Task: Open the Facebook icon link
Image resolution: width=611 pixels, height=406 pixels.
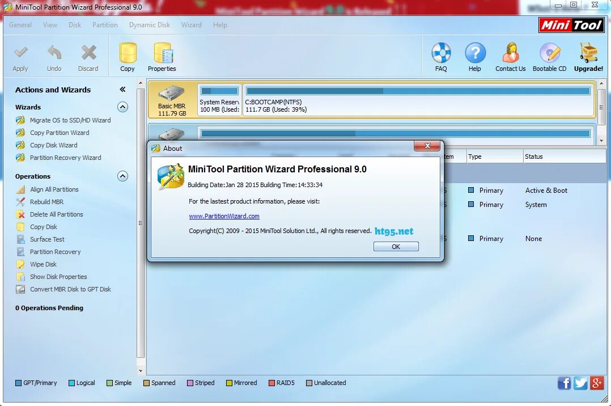Action: pyautogui.click(x=564, y=383)
